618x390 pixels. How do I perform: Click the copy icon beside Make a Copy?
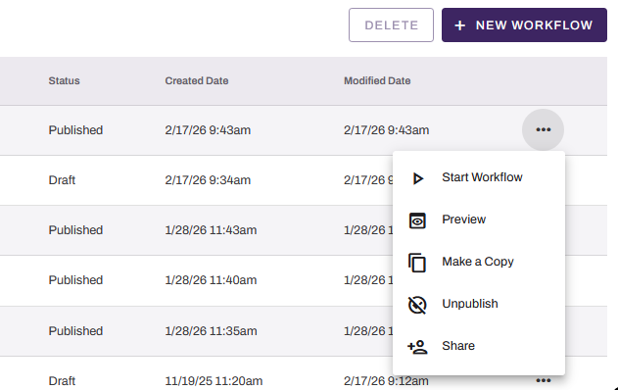click(x=417, y=263)
